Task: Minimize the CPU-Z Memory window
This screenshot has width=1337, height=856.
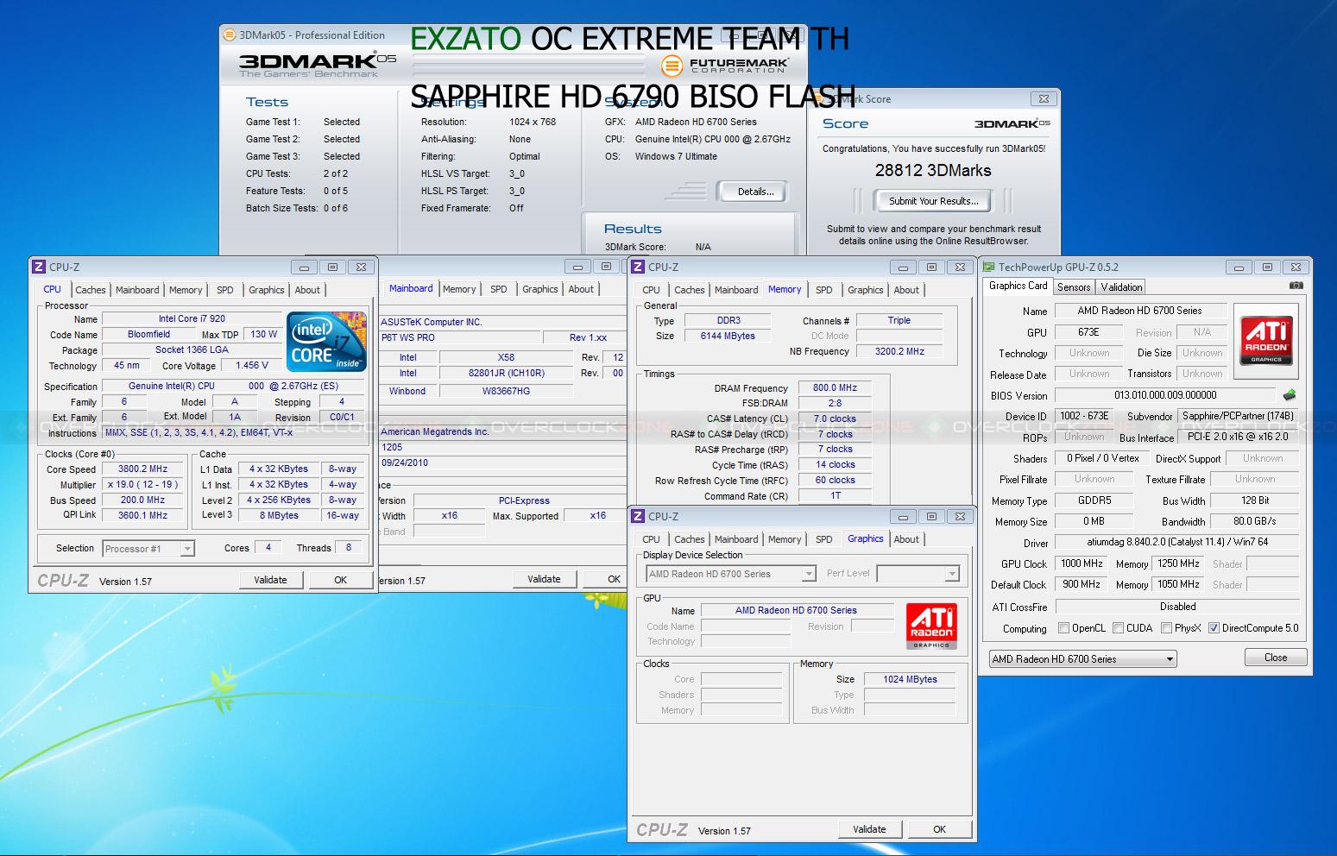Action: click(902, 267)
